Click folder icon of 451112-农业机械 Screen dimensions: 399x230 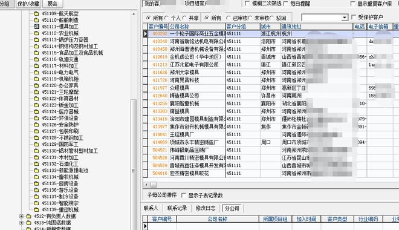(36, 33)
